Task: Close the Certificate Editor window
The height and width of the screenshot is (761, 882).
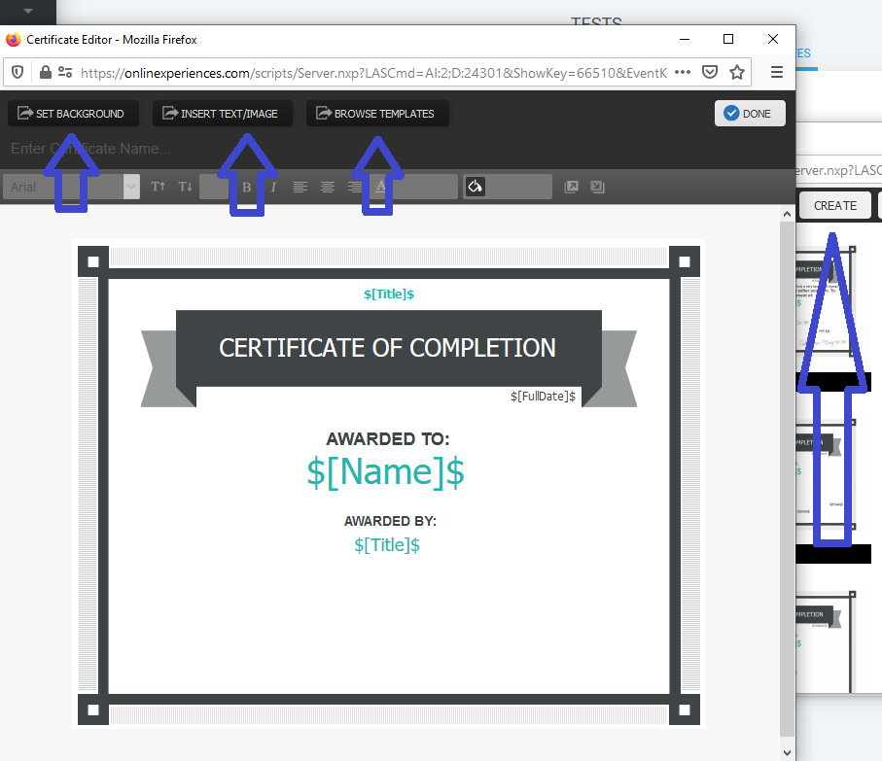Action: click(773, 39)
